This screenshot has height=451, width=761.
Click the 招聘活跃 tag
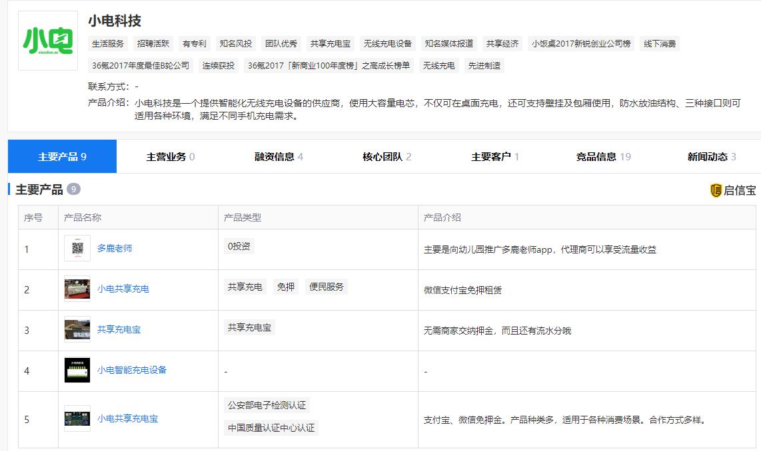coord(153,44)
